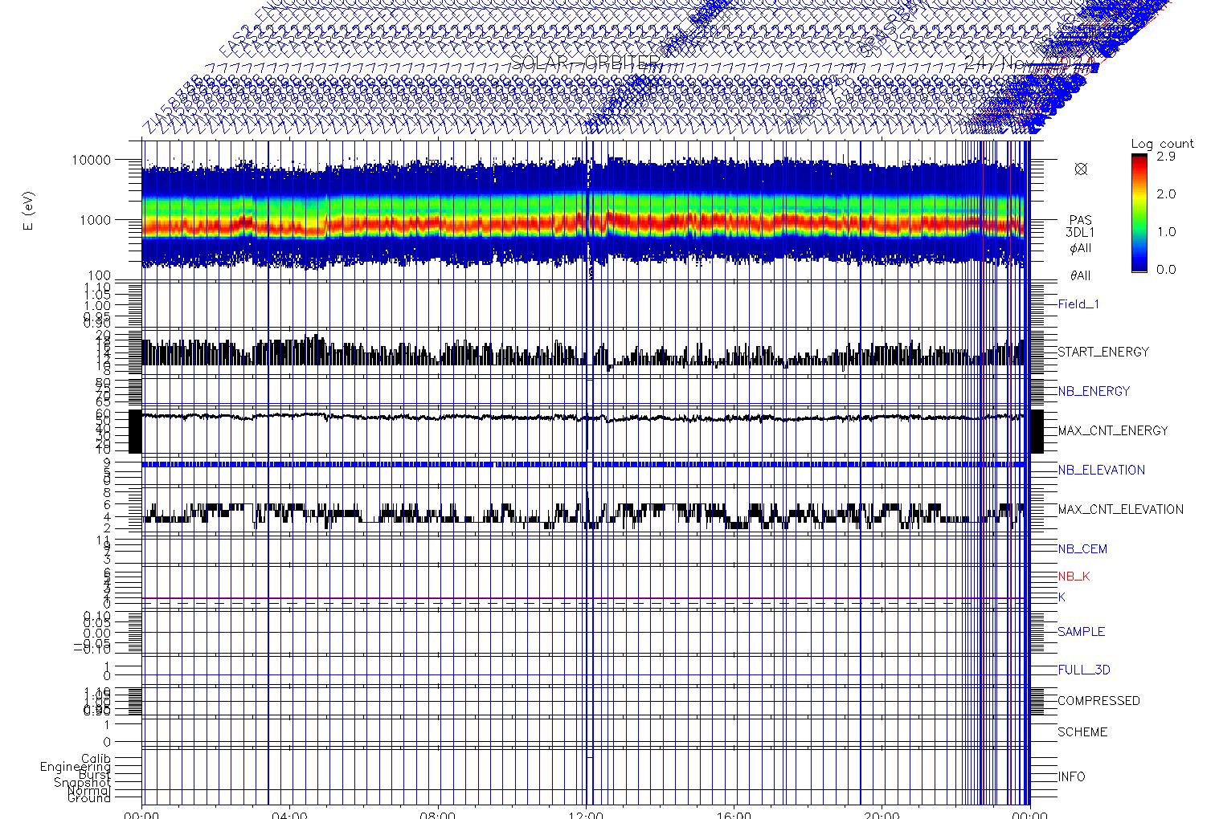1215x819 pixels.
Task: Click the θAll label
Action: coord(1081,275)
